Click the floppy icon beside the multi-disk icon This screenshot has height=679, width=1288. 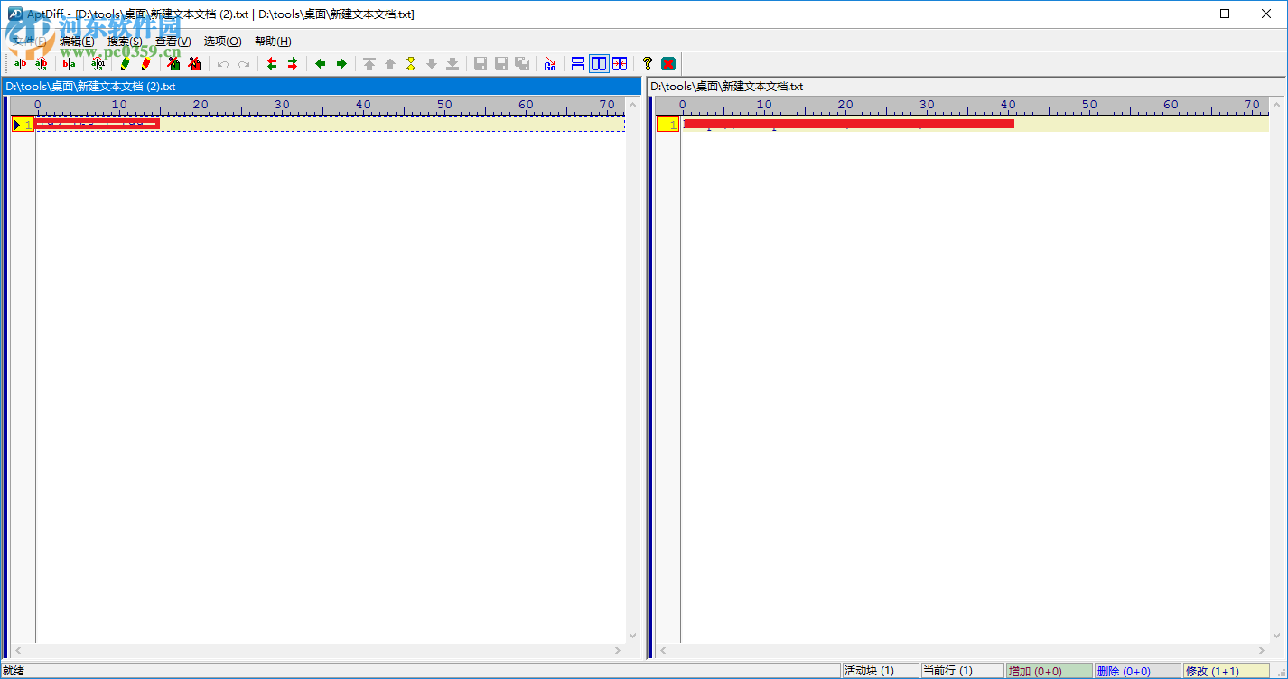(501, 63)
